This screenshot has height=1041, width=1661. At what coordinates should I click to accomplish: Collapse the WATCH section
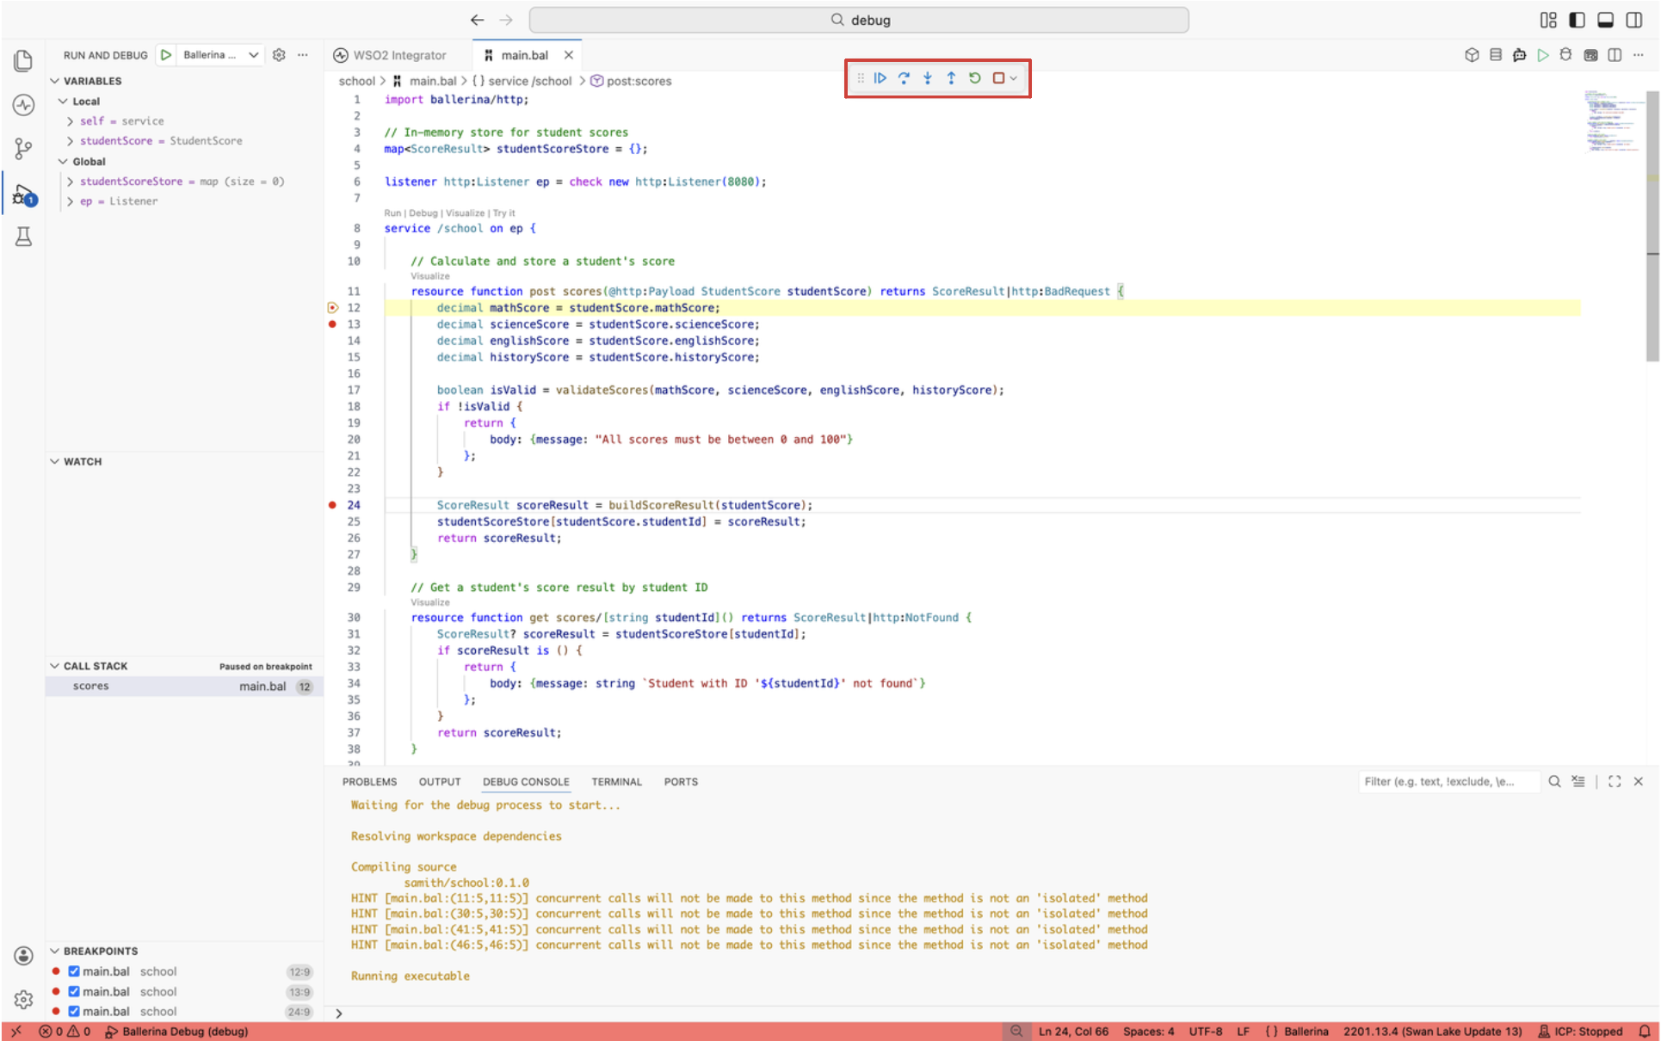pos(55,462)
